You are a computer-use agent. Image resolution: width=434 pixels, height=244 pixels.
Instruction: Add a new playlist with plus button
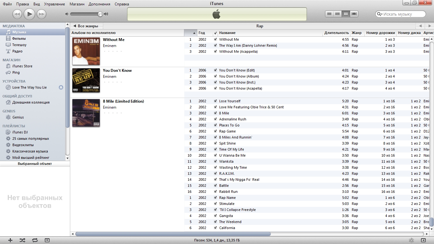tap(10, 240)
